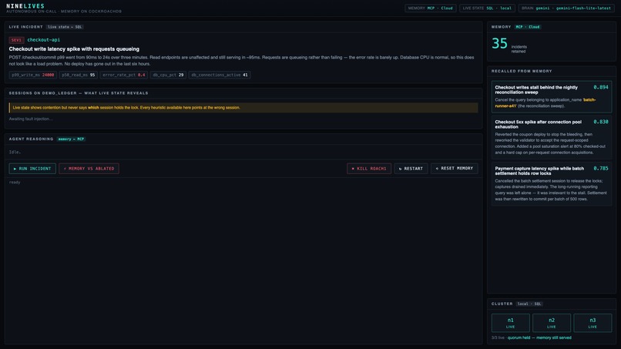621x349 pixels.
Task: Select the p50_read_ms 95 metric chip
Action: (x=78, y=75)
